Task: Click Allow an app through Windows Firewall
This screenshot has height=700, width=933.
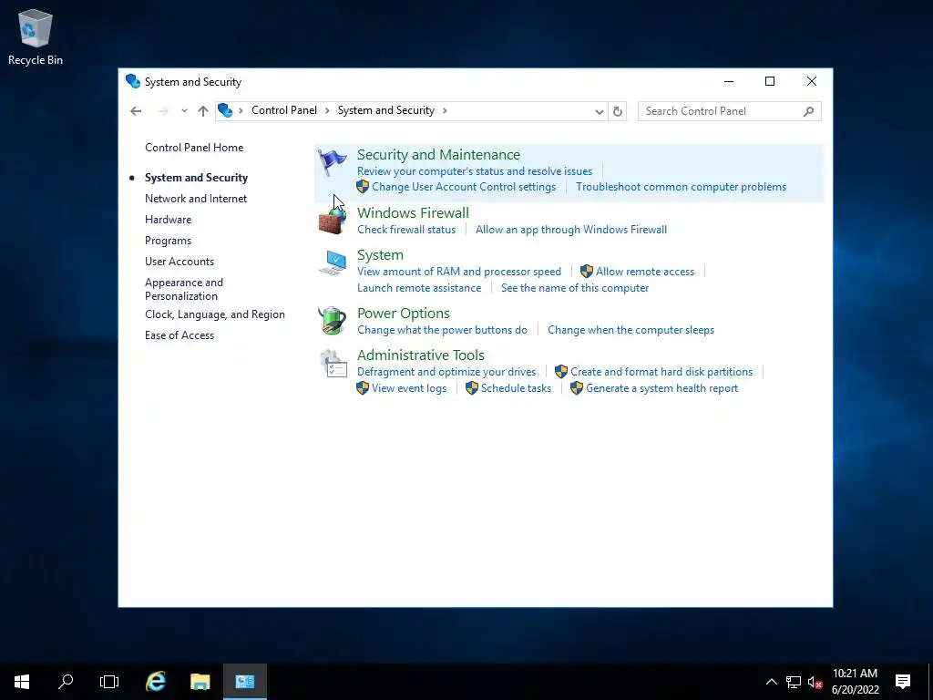Action: pyautogui.click(x=571, y=230)
